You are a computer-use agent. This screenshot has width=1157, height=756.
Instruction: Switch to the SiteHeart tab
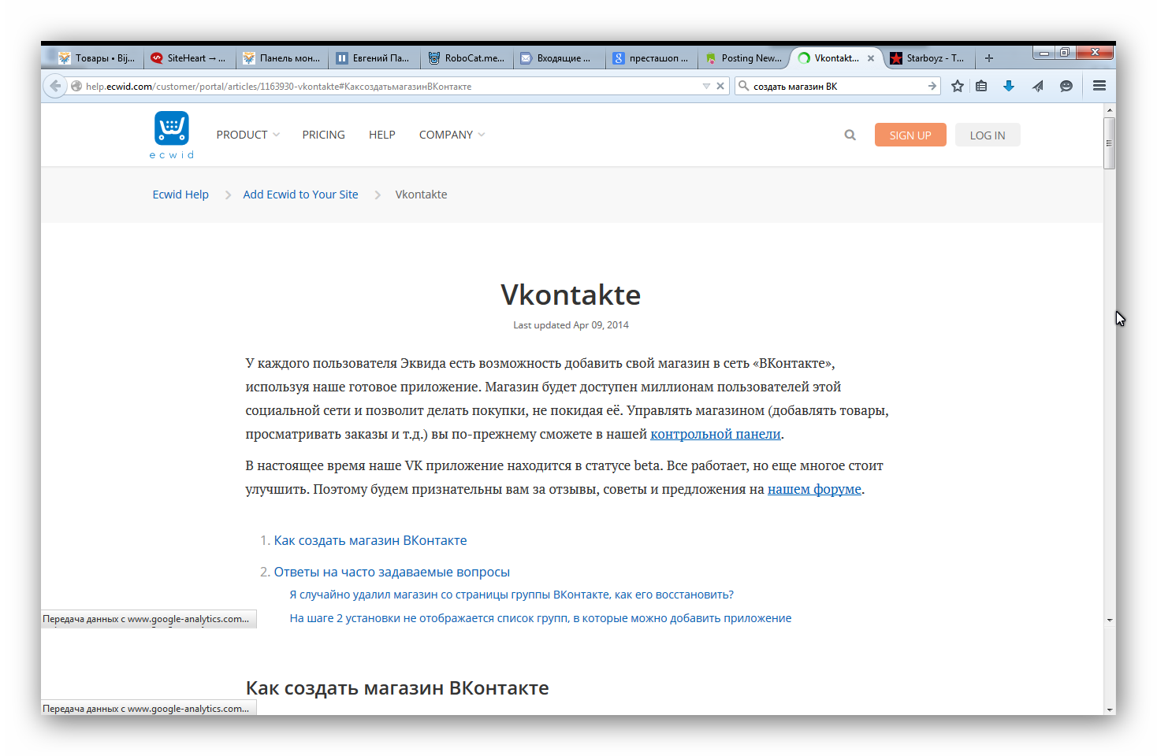pos(189,58)
